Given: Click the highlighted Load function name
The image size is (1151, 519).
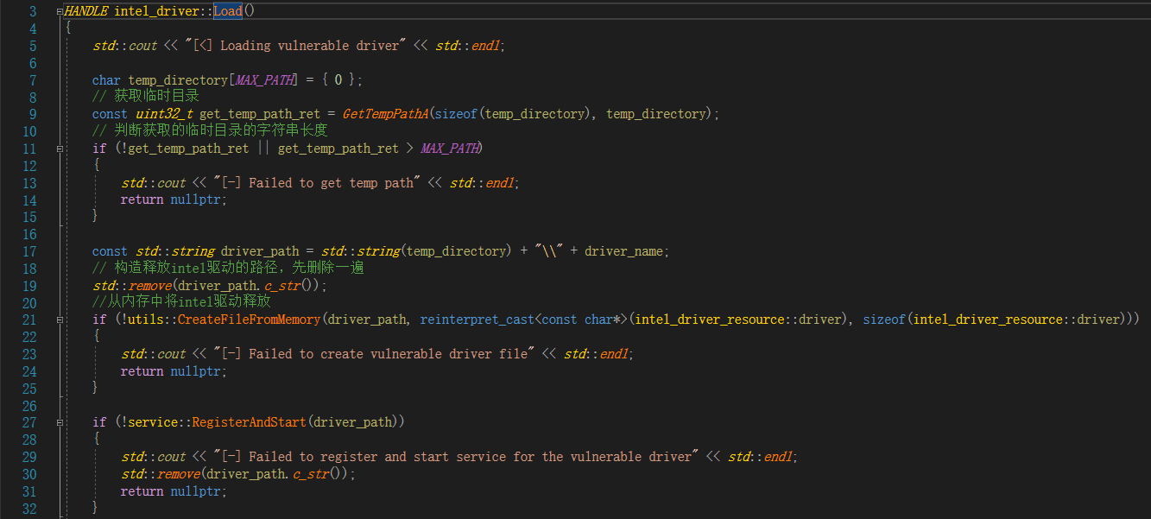Looking at the screenshot, I should (228, 11).
